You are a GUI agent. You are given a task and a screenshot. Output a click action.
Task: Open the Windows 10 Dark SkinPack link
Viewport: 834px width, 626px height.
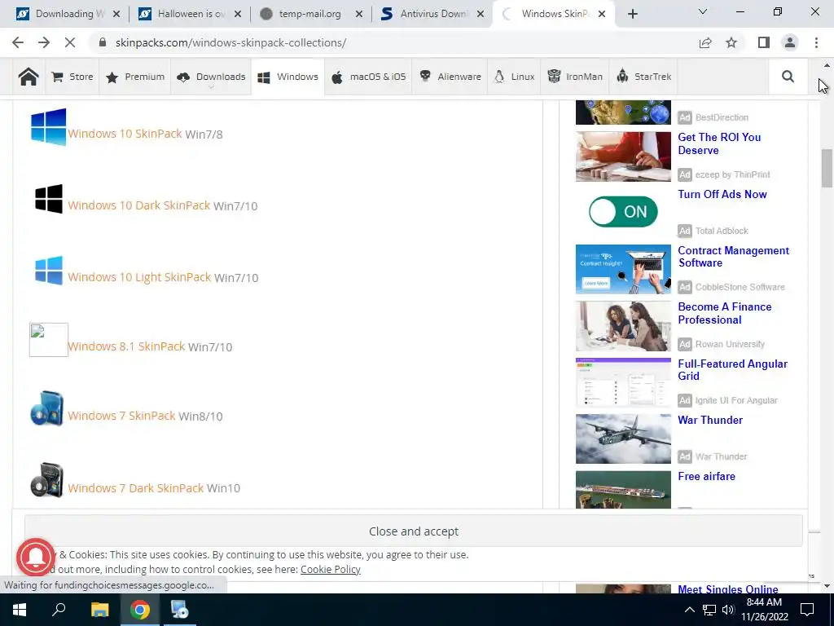click(138, 205)
